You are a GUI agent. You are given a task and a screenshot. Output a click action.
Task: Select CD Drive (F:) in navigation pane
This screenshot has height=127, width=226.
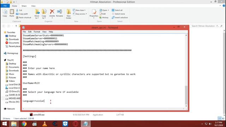(13, 91)
